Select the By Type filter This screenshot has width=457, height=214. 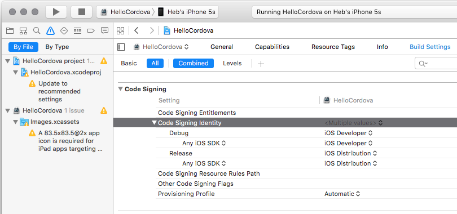tap(57, 47)
